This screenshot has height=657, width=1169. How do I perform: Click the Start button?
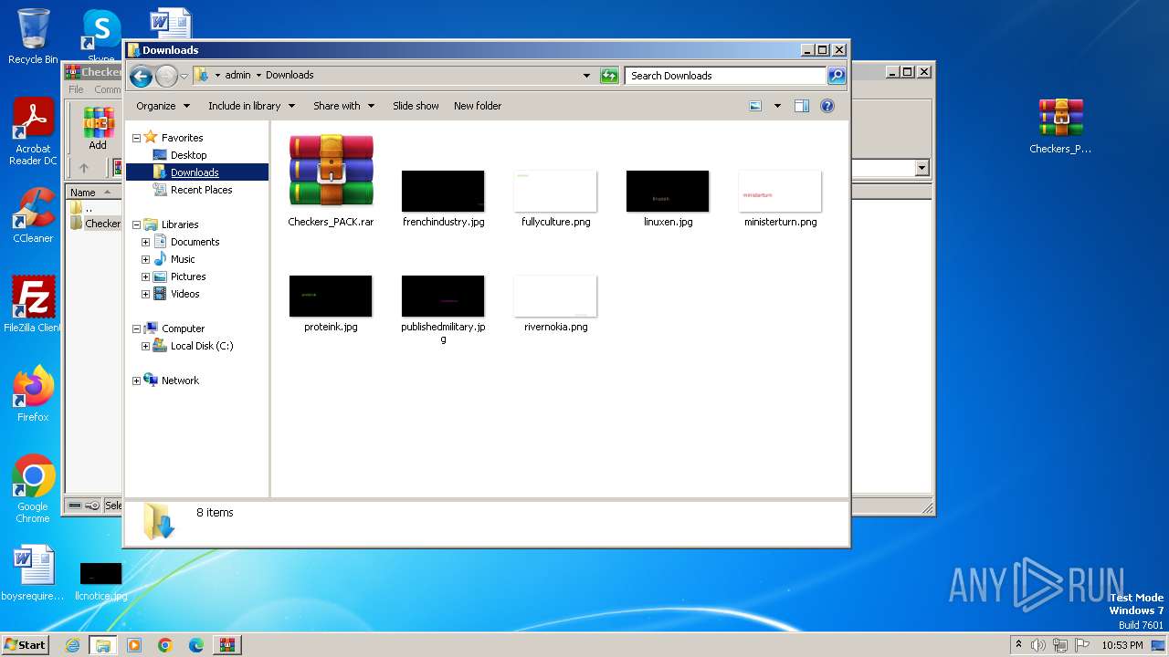(x=25, y=644)
